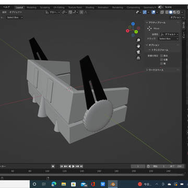This screenshot has height=188, width=188.
Task: Open the オブジェクト (Object) menu
Action: pos(16,12)
